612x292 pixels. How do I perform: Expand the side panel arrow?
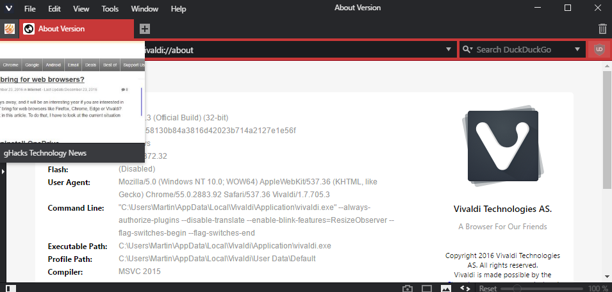coord(3,171)
